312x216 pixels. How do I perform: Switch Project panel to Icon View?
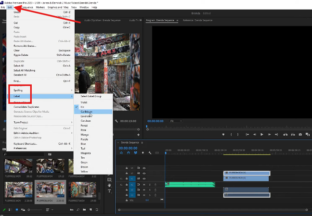click(x=17, y=210)
